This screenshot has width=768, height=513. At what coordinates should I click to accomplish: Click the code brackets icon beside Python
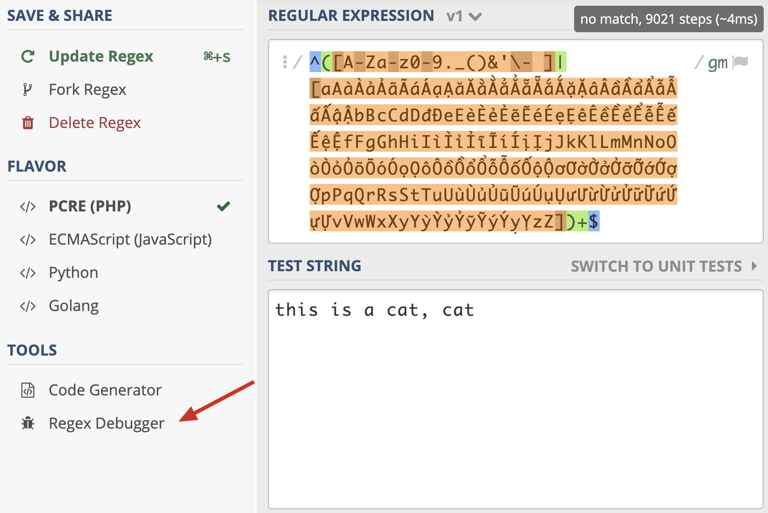point(28,273)
